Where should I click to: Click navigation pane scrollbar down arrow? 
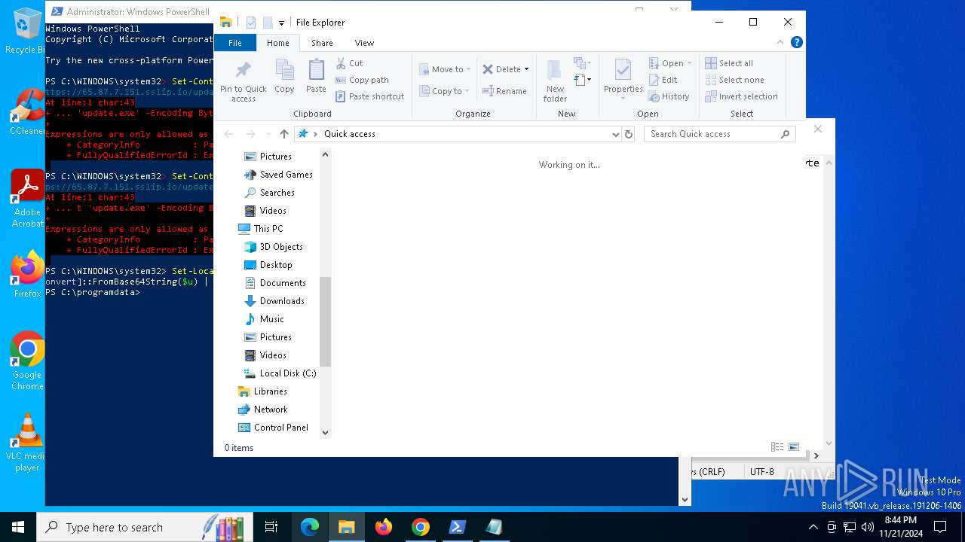click(326, 432)
